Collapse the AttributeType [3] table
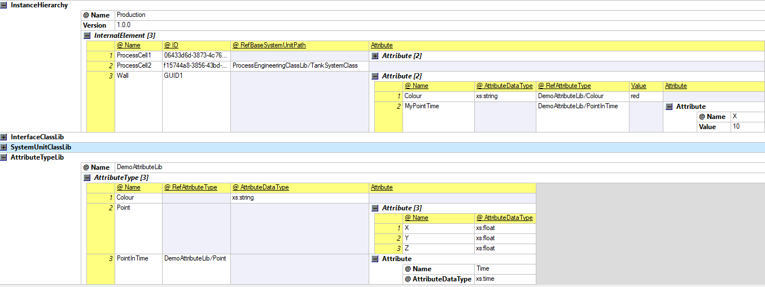The height and width of the screenshot is (287, 765). (x=87, y=178)
